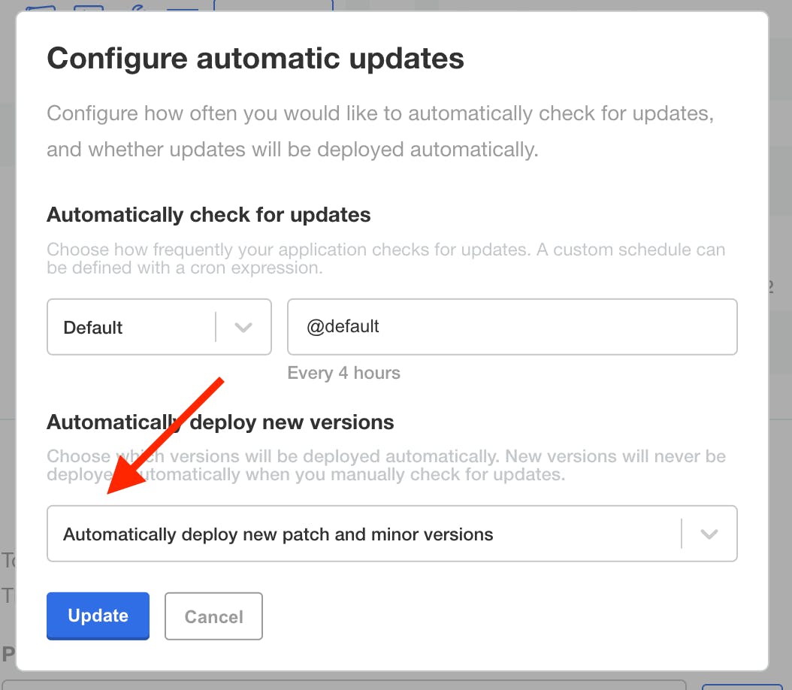Click the Automatically check for updates section label
Screen dimensions: 792x690
209,214
